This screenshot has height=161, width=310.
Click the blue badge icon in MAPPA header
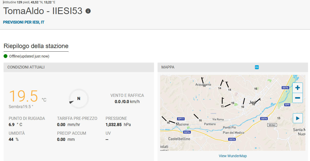point(257,67)
